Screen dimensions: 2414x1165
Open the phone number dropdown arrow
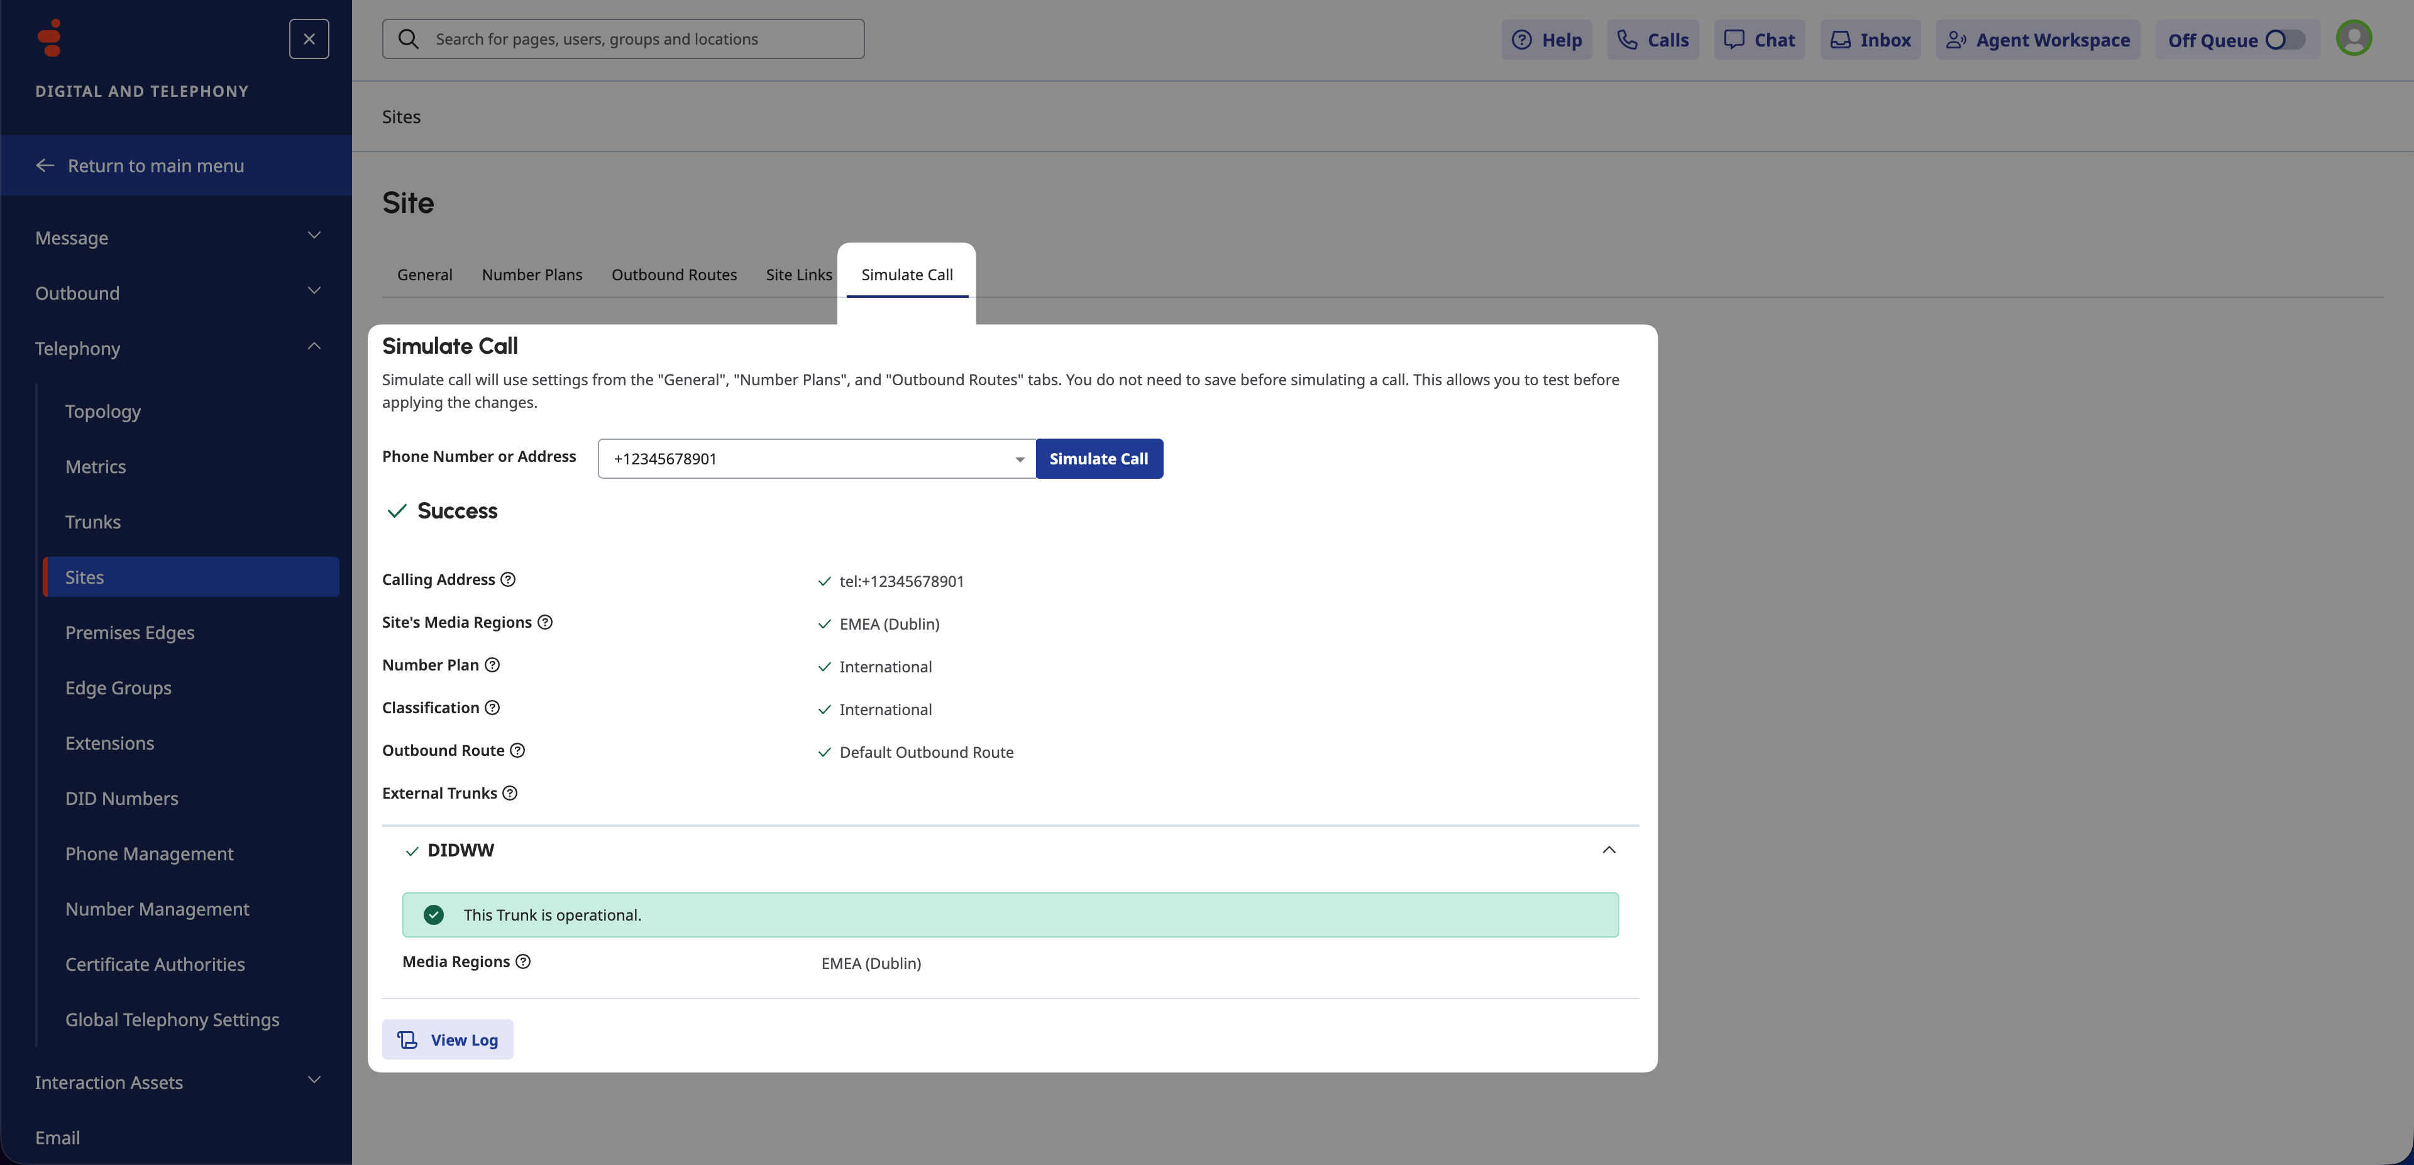click(1020, 459)
